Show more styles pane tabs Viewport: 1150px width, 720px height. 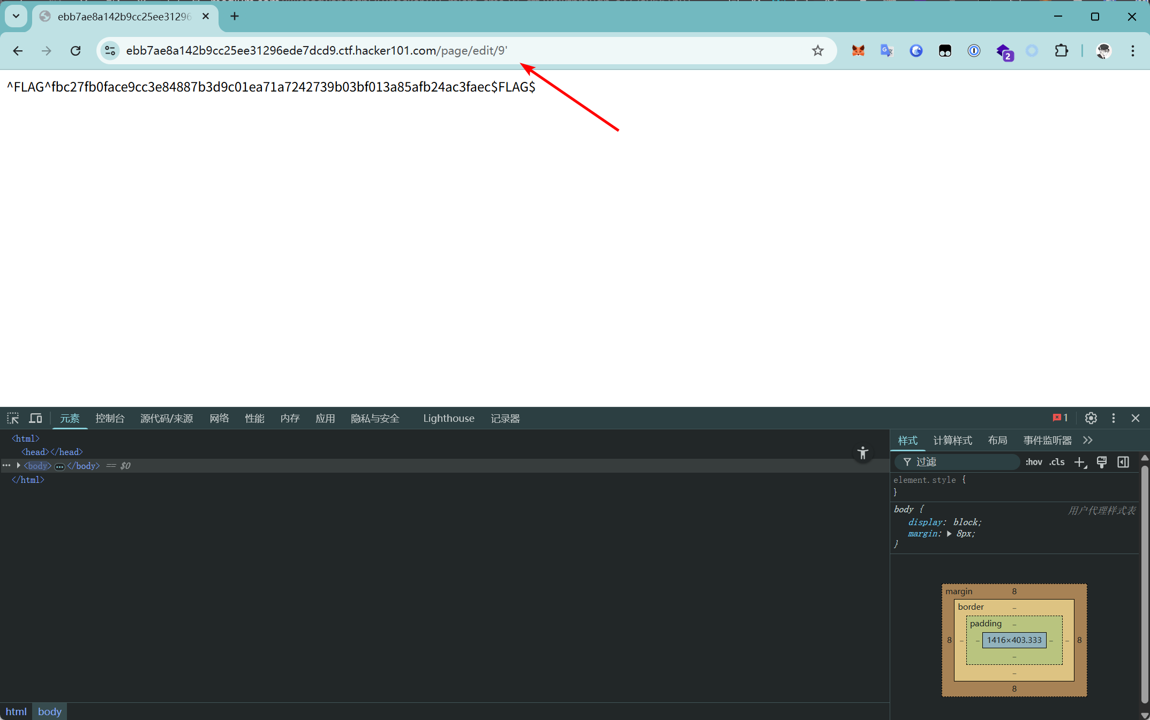tap(1087, 441)
